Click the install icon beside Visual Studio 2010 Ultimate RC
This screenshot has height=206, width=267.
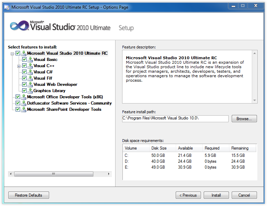point(24,53)
